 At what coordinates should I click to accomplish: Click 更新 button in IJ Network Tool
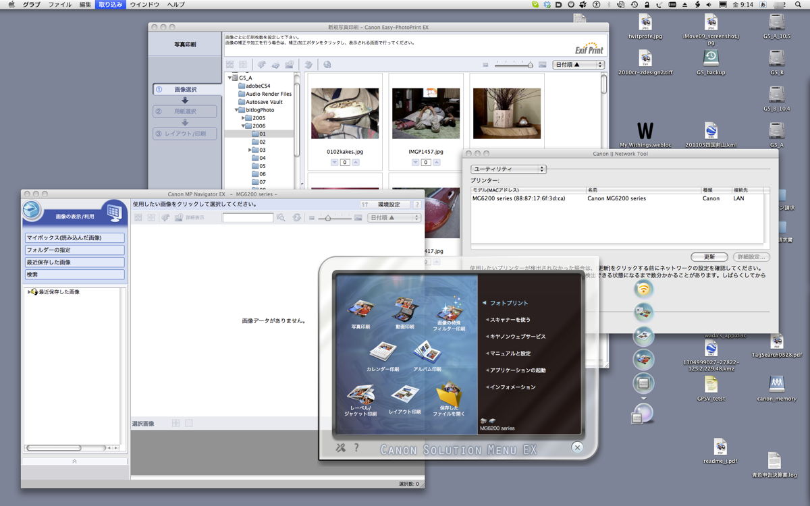click(x=709, y=257)
